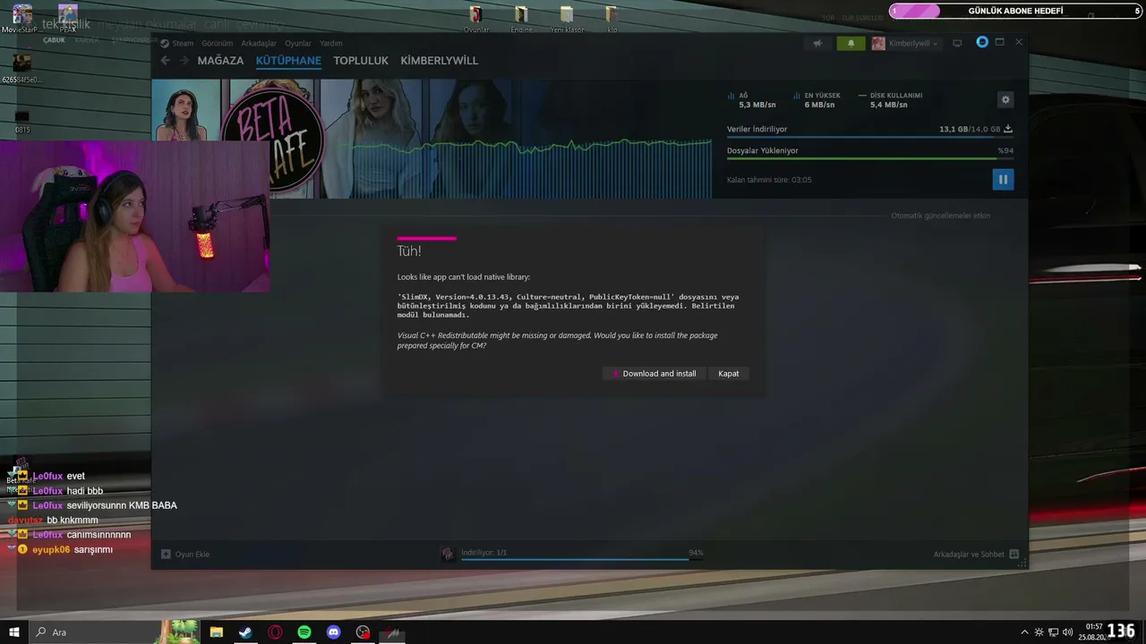Open the TOPLULUK tab
1146x644 pixels.
tap(361, 61)
